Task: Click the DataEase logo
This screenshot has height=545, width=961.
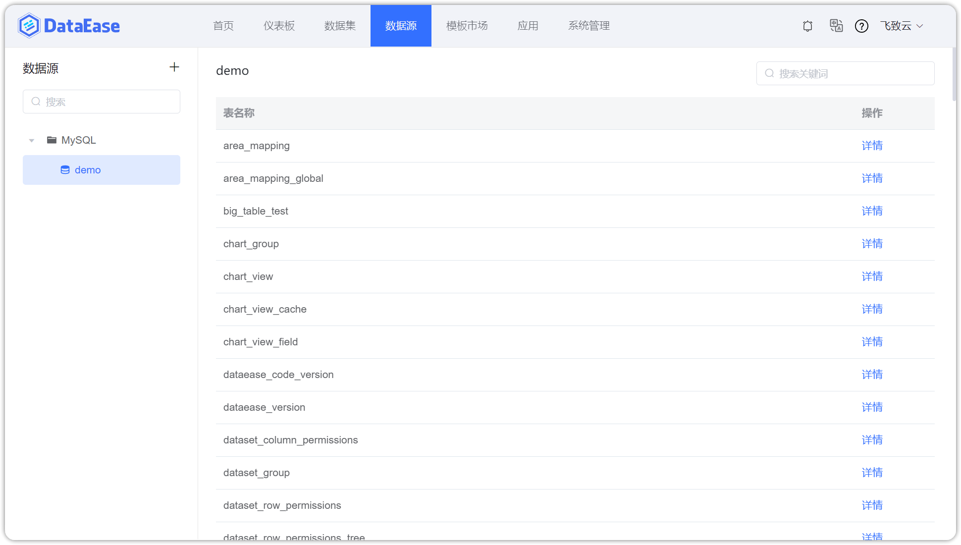Action: click(x=68, y=25)
